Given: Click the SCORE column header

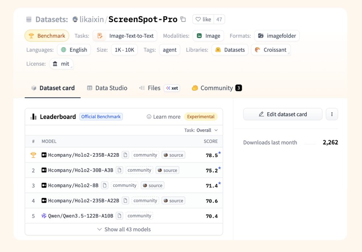Looking at the screenshot, I should click(x=210, y=141).
